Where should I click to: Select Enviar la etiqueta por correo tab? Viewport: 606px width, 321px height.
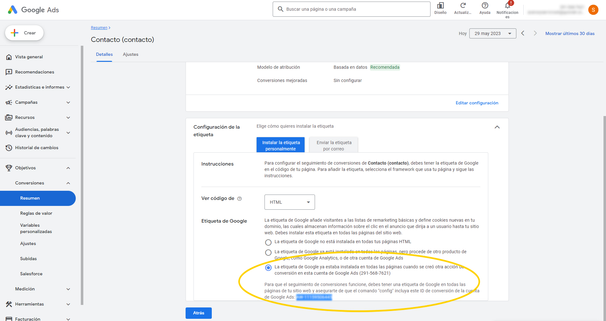334,145
